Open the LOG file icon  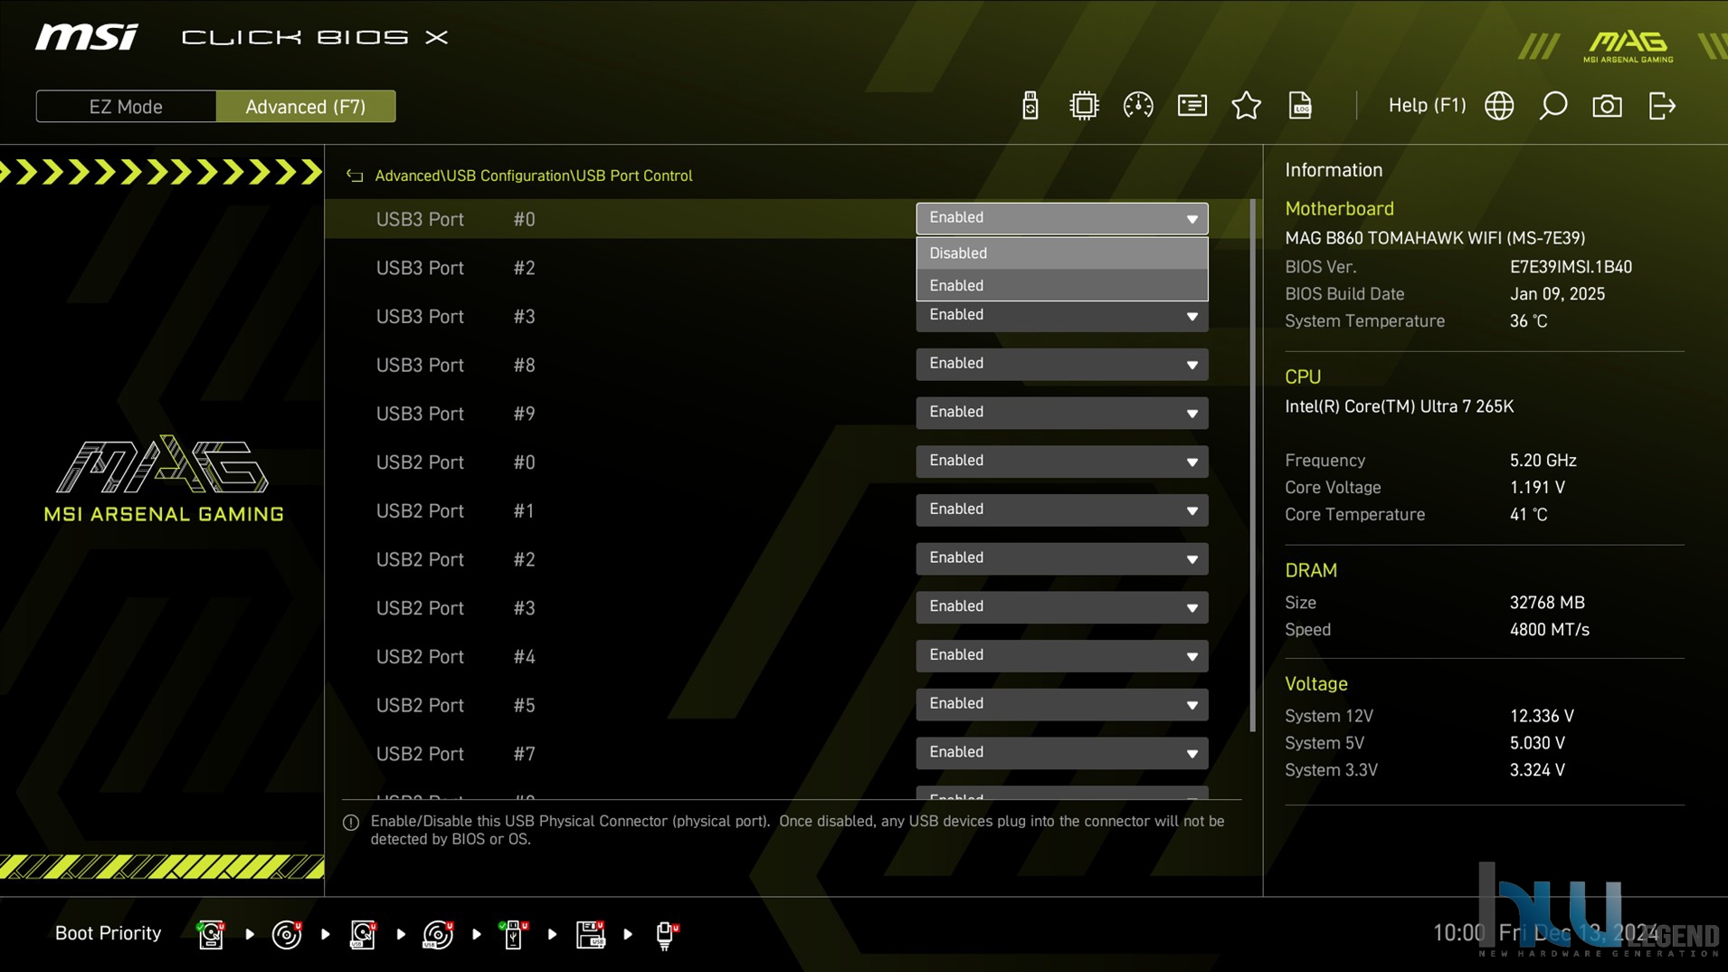[x=1300, y=106]
